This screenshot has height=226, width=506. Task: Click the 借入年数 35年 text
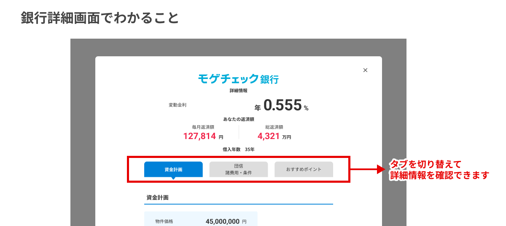[238, 149]
